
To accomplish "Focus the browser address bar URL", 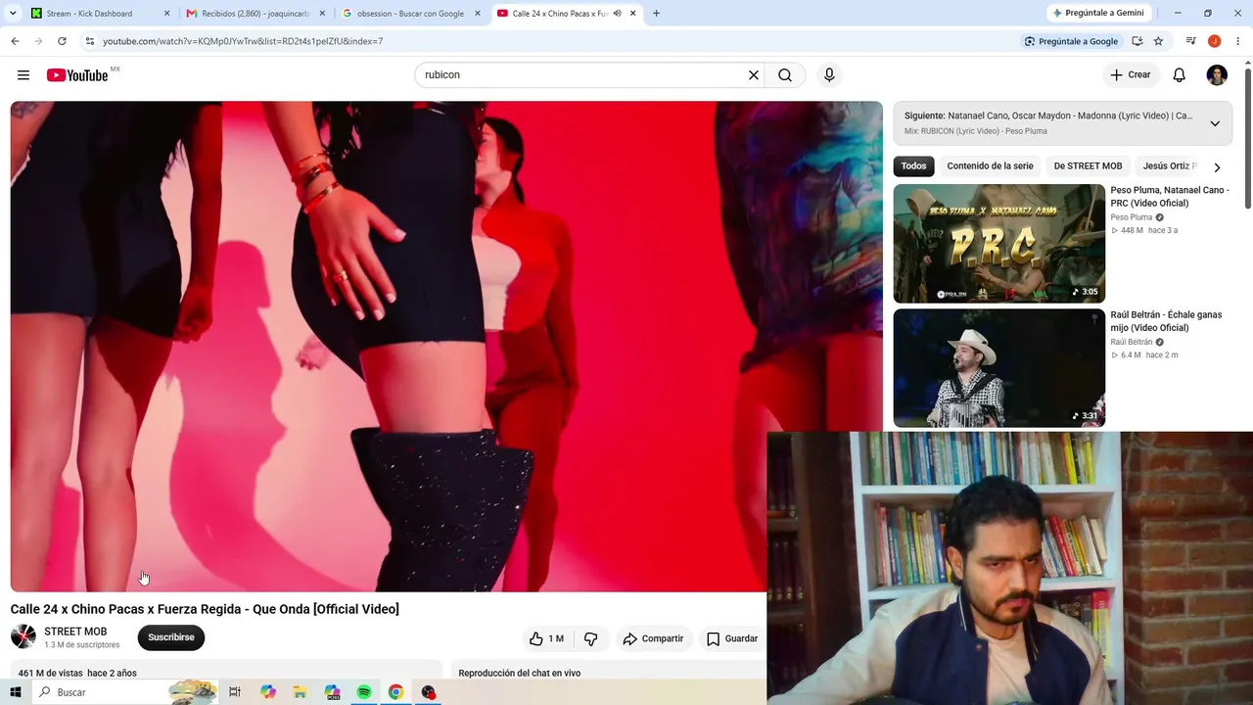I will click(243, 41).
